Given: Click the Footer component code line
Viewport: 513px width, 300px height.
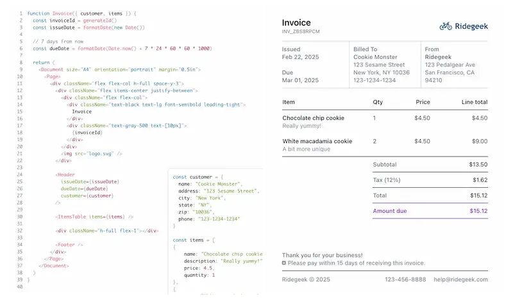Looking at the screenshot, I should 69,245.
